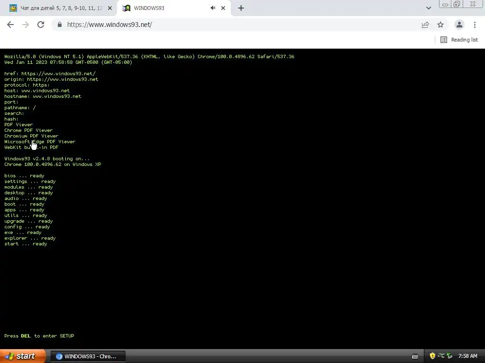Click the 7:58 AM taskbar clock
The image size is (485, 363).
[x=467, y=356]
